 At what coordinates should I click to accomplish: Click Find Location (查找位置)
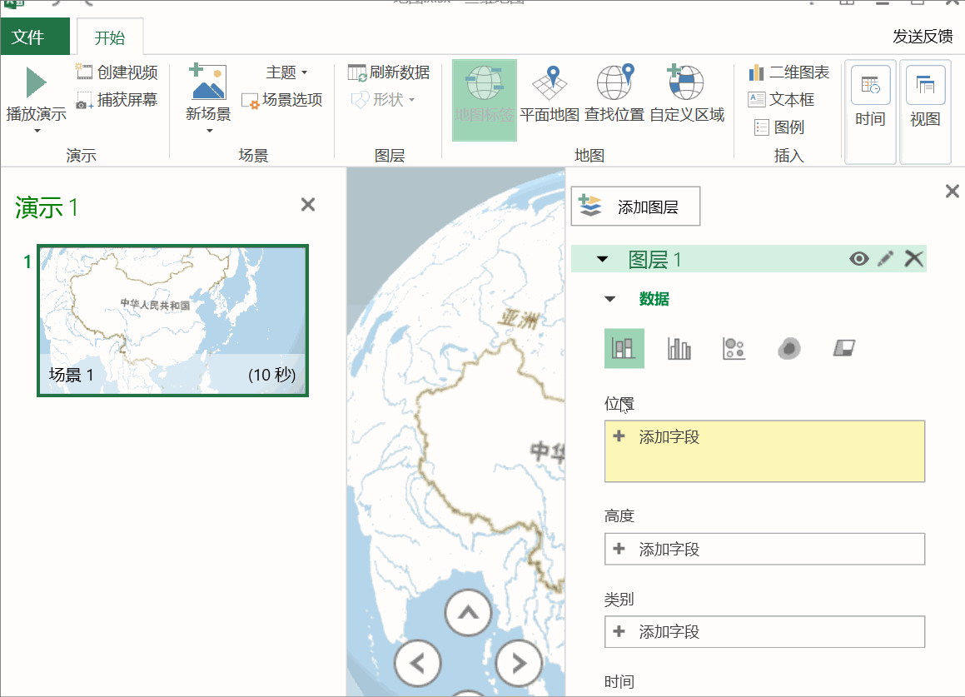tap(614, 93)
